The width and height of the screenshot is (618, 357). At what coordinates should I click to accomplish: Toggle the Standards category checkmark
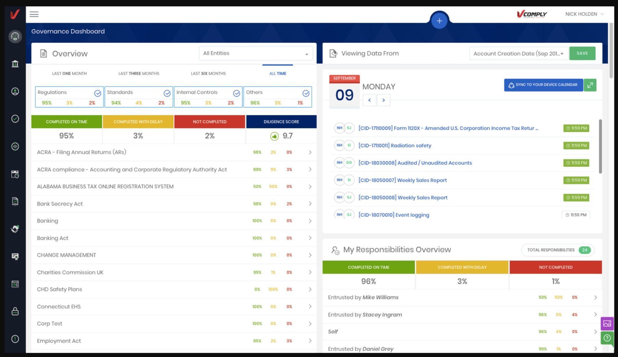pos(167,93)
